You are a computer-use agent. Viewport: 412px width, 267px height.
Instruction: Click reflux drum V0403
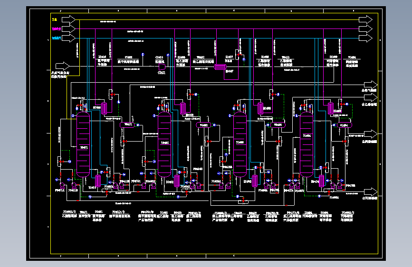click(278, 125)
